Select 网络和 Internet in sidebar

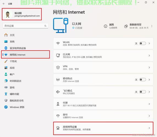point(26,55)
